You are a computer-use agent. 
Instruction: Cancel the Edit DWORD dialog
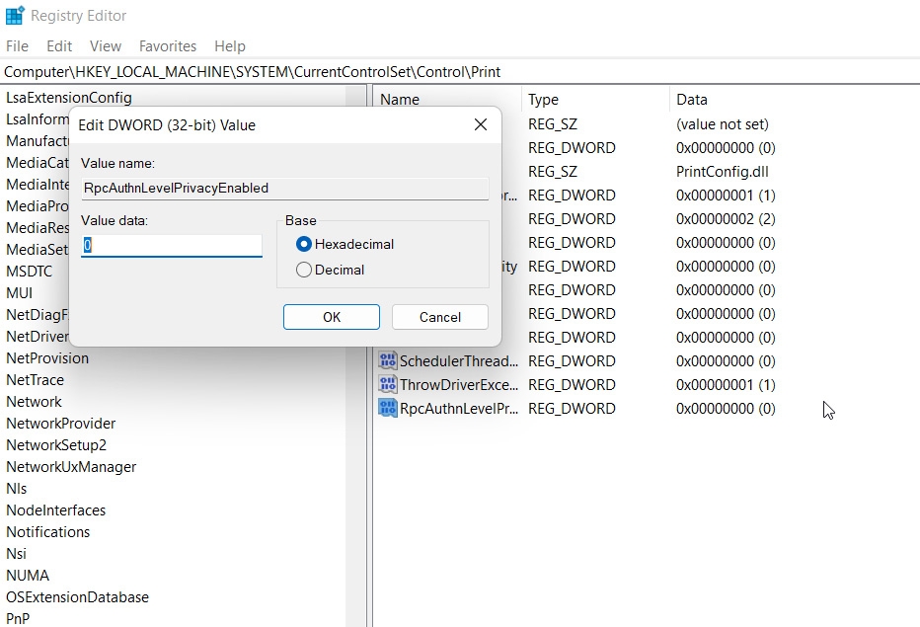[440, 317]
